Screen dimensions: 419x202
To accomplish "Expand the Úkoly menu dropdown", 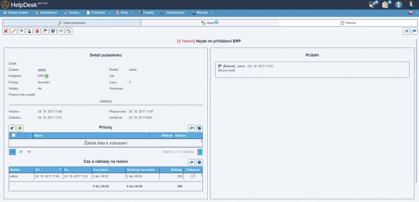I will 124,13.
